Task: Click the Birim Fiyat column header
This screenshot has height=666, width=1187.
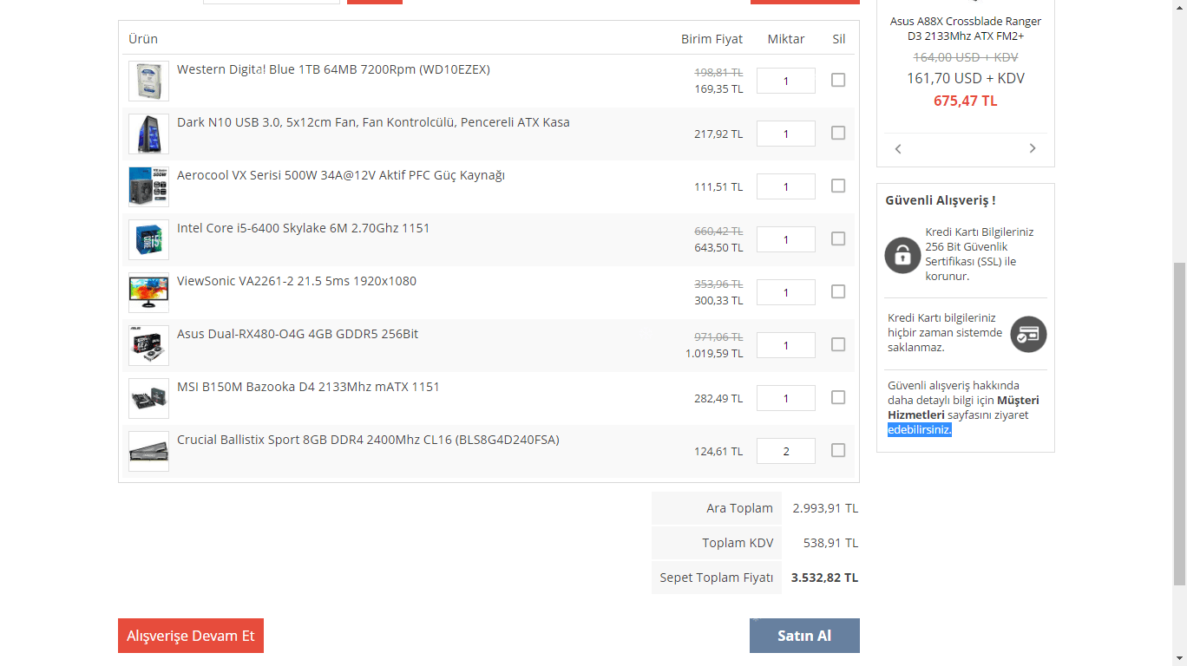Action: (x=712, y=39)
